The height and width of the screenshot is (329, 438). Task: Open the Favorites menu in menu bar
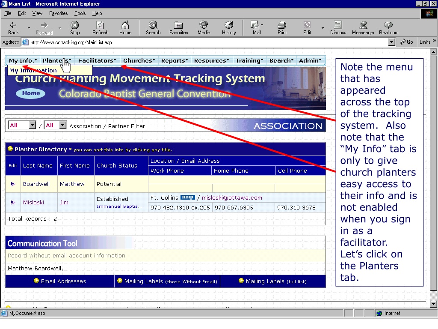tap(58, 13)
